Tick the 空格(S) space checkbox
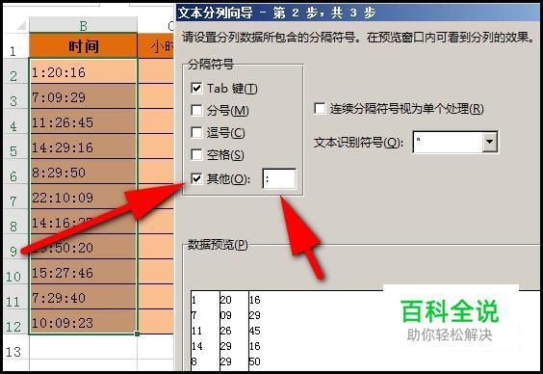Viewport: 543px width, 374px height. point(196,154)
